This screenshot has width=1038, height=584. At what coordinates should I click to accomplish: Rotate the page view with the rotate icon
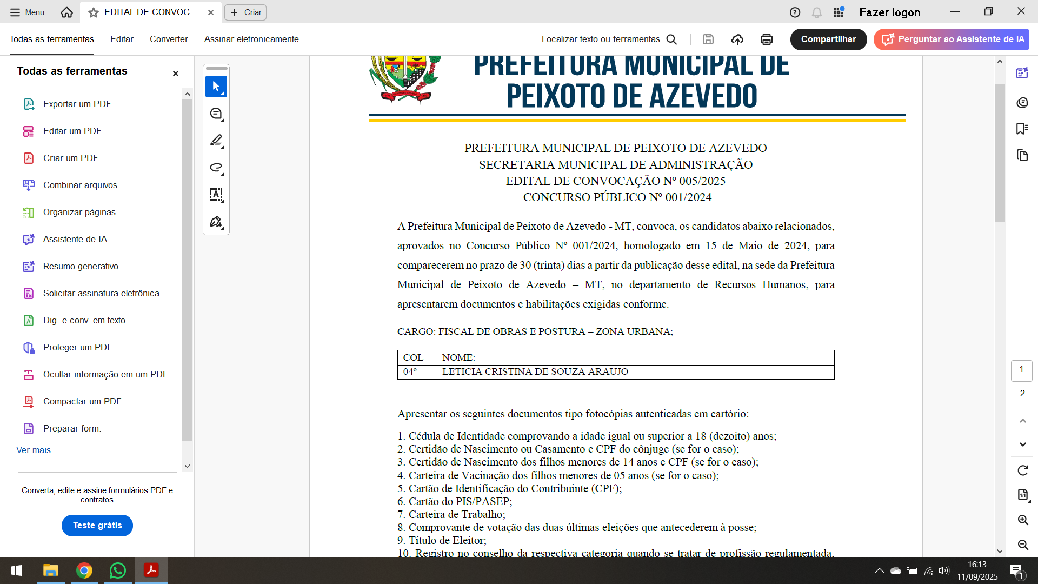click(1022, 470)
